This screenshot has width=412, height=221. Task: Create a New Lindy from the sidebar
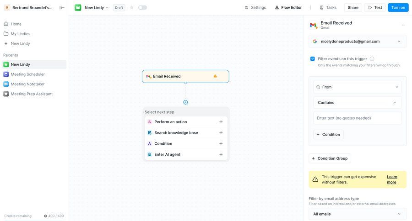pos(34,43)
